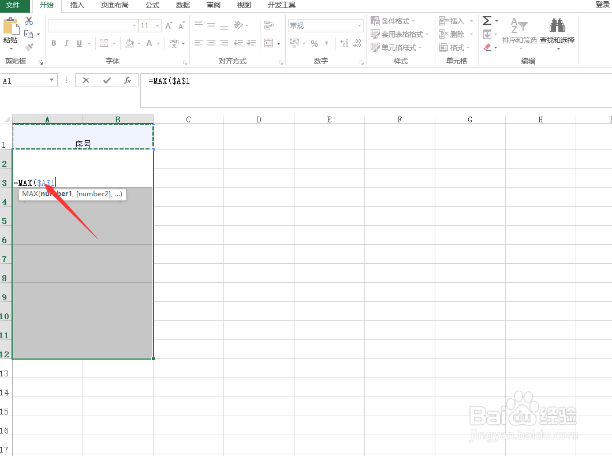Open the font size dropdown

pyautogui.click(x=157, y=26)
